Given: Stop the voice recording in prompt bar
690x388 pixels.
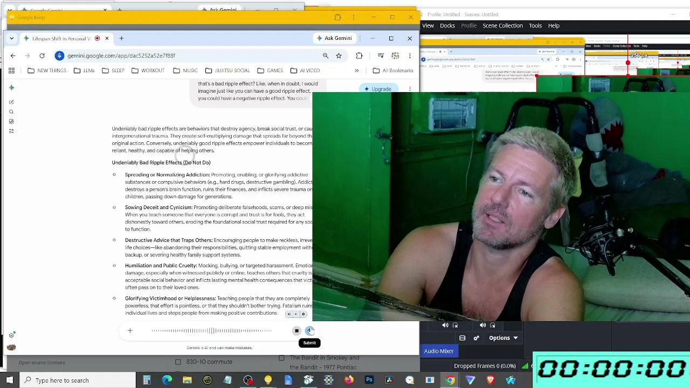Looking at the screenshot, I should tap(296, 331).
